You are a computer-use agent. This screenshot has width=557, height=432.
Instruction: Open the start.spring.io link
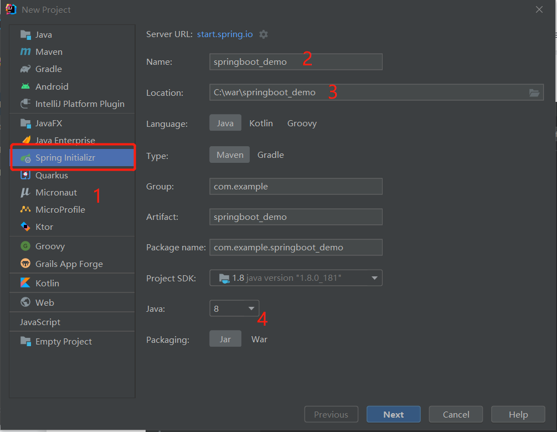pyautogui.click(x=225, y=34)
